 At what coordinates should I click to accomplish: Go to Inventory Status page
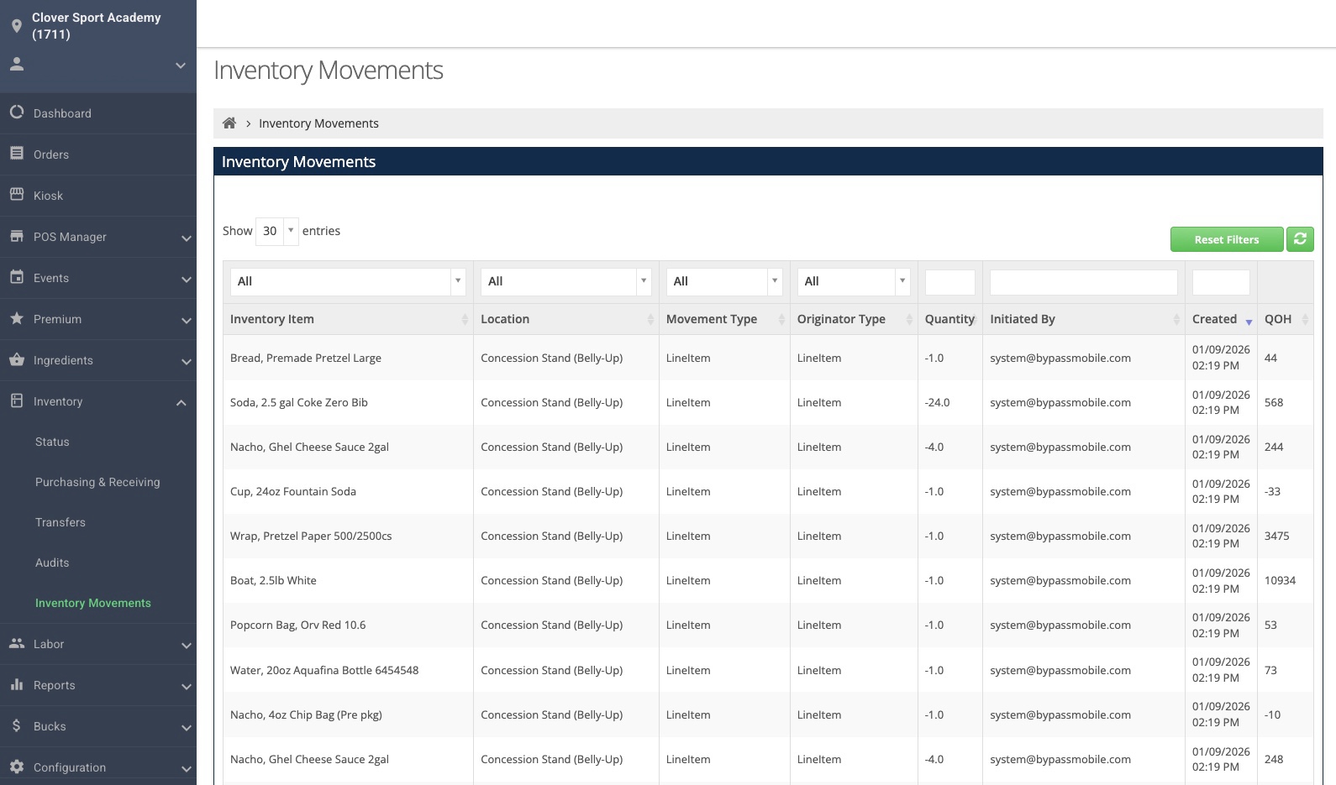(52, 442)
